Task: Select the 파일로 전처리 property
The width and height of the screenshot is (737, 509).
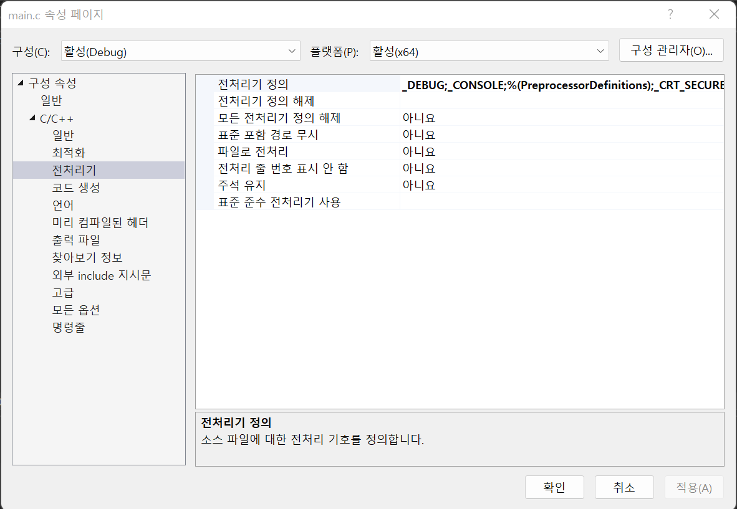Action: pyautogui.click(x=253, y=151)
